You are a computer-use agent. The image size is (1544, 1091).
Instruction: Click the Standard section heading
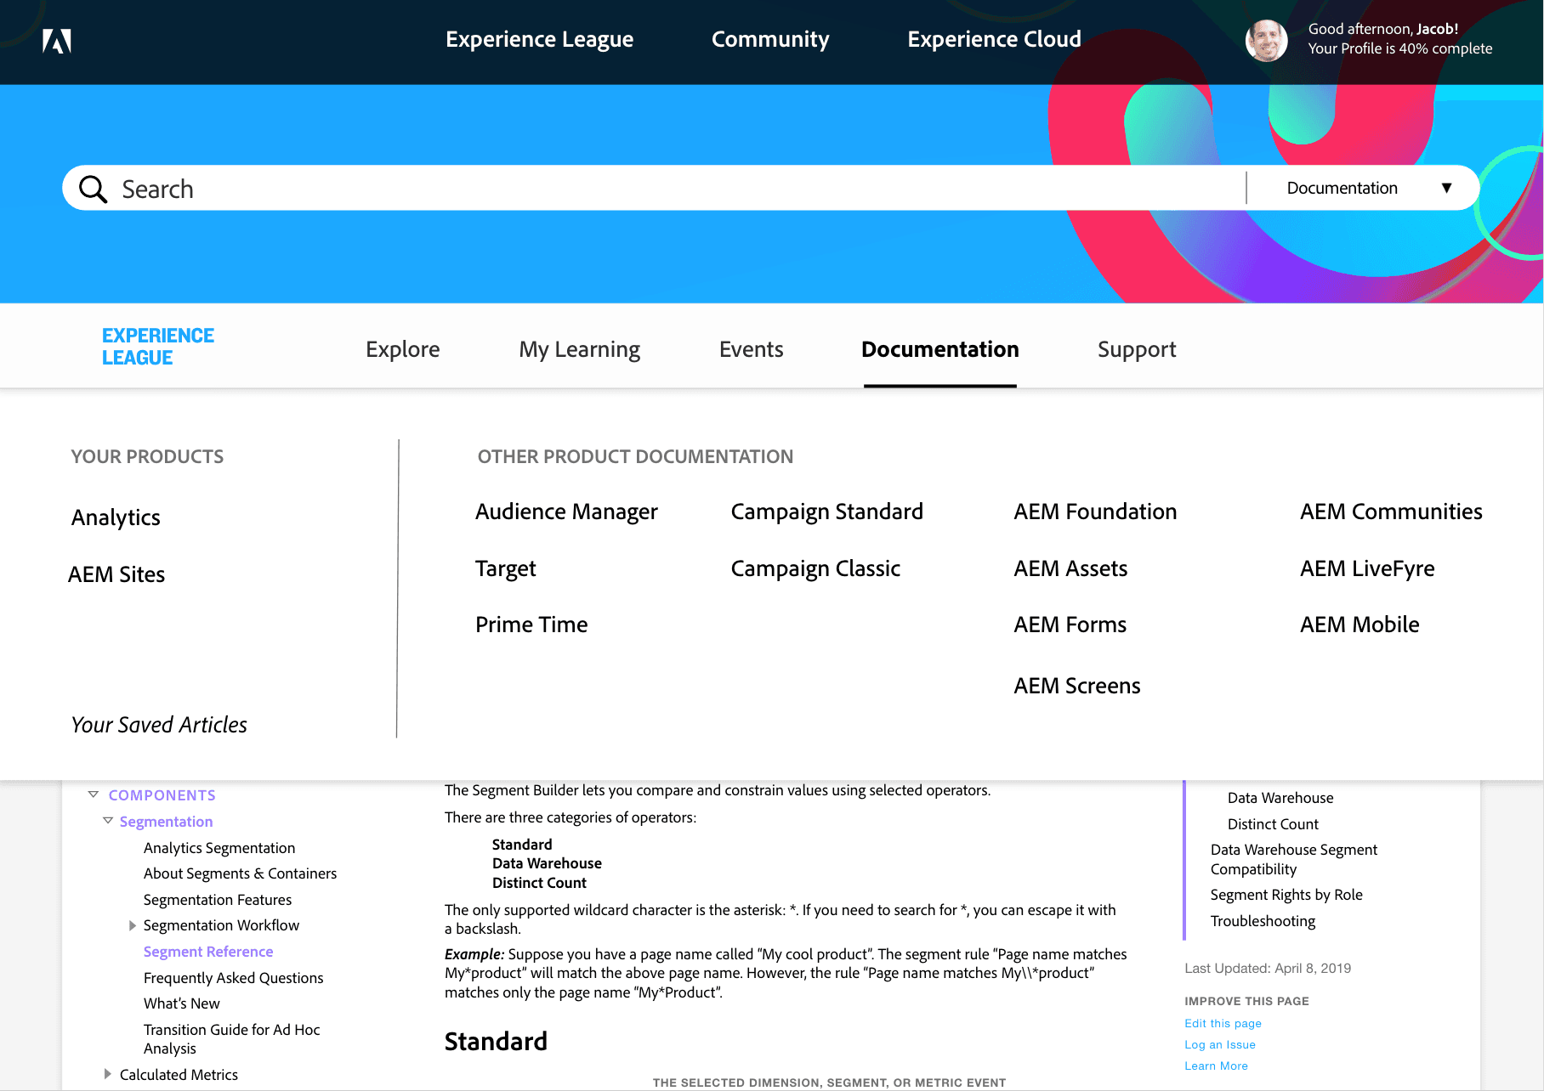coord(496,1042)
